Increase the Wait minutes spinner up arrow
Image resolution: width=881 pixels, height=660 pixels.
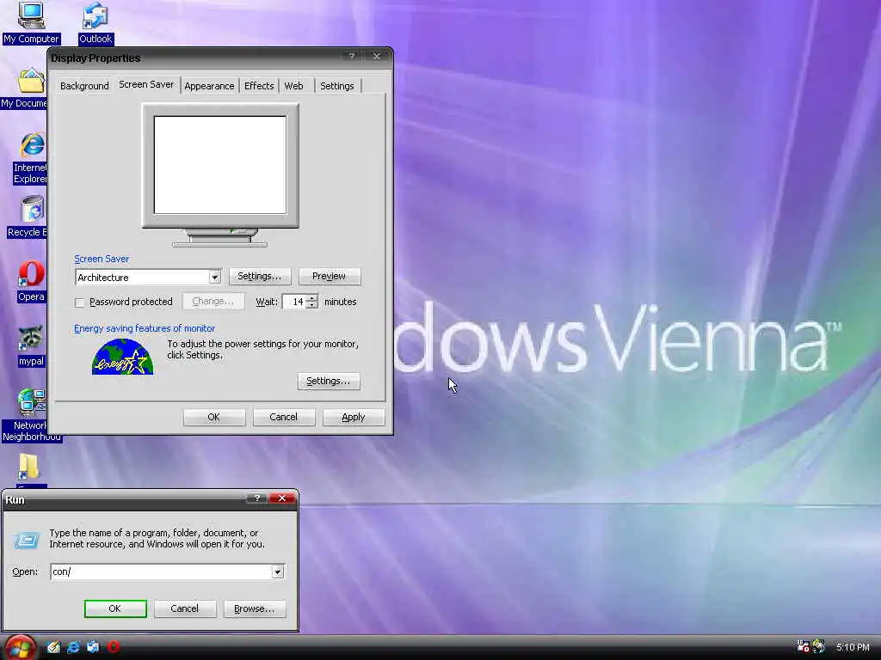tap(311, 298)
